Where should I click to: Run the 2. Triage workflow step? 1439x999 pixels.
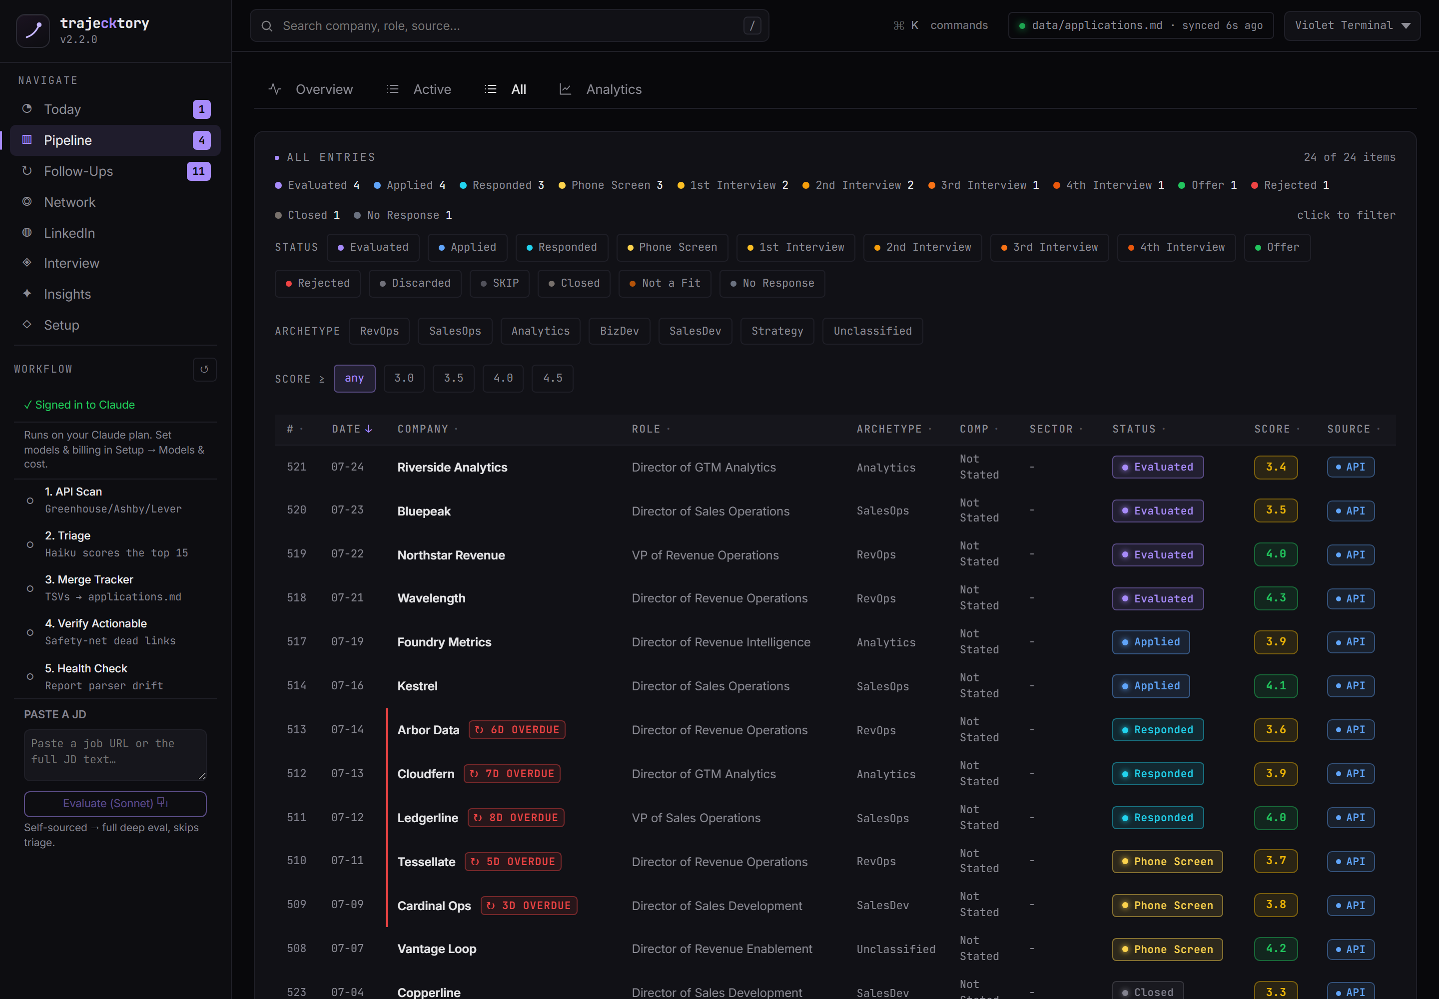[115, 544]
